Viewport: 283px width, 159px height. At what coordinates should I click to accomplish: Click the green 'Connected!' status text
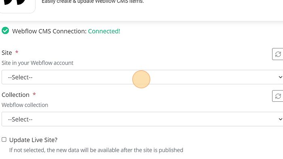coord(104,31)
